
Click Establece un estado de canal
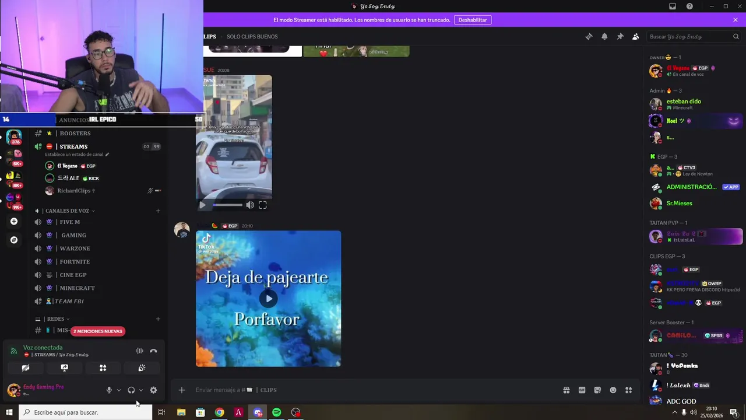(x=77, y=155)
